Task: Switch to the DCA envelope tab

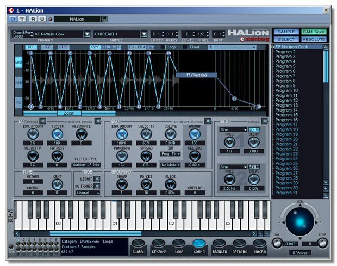Action: [x=31, y=47]
